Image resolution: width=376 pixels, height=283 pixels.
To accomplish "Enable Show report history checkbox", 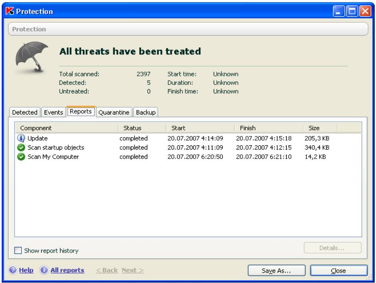I will pos(18,250).
